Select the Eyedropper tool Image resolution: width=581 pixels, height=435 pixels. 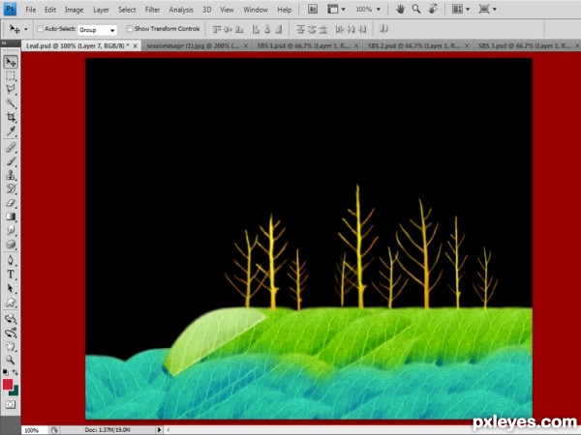(x=11, y=131)
